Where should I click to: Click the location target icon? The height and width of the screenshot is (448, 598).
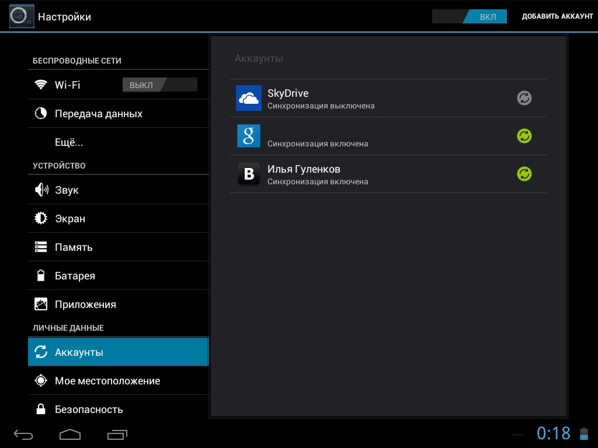[41, 380]
